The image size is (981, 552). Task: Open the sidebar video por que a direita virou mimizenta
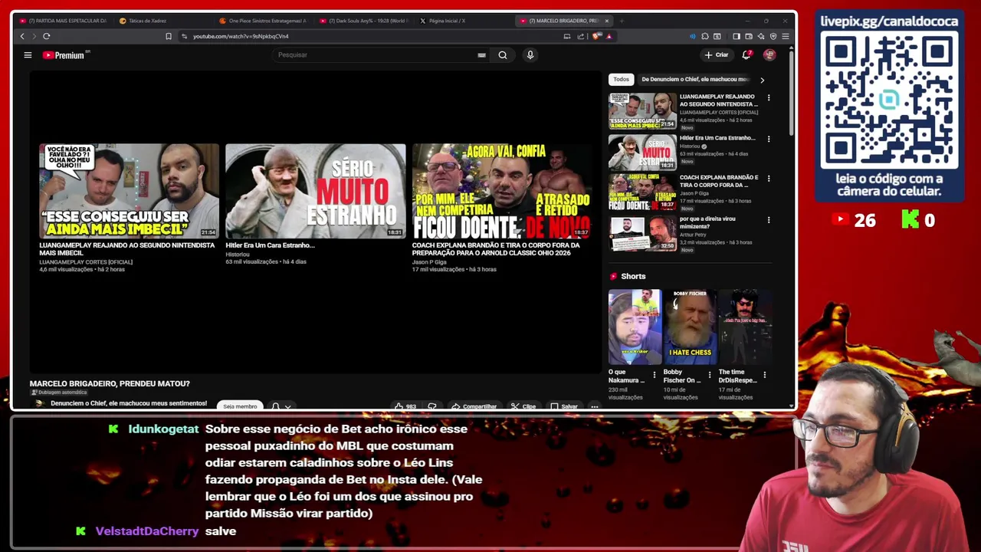642,234
